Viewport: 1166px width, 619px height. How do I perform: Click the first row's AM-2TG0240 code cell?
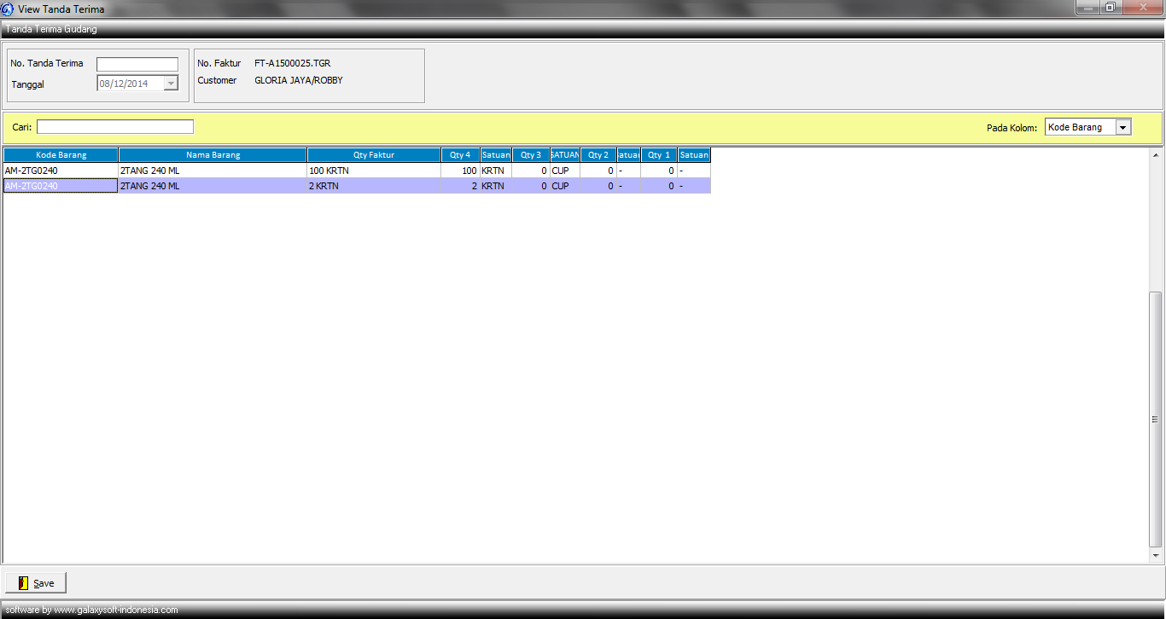click(61, 171)
